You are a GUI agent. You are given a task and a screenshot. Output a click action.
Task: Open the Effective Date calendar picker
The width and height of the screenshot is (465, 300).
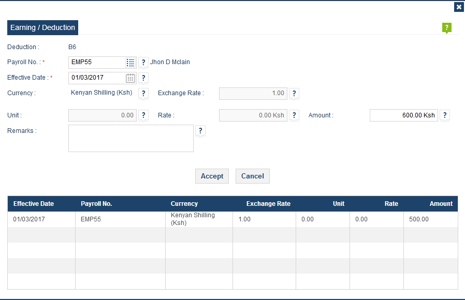[130, 78]
